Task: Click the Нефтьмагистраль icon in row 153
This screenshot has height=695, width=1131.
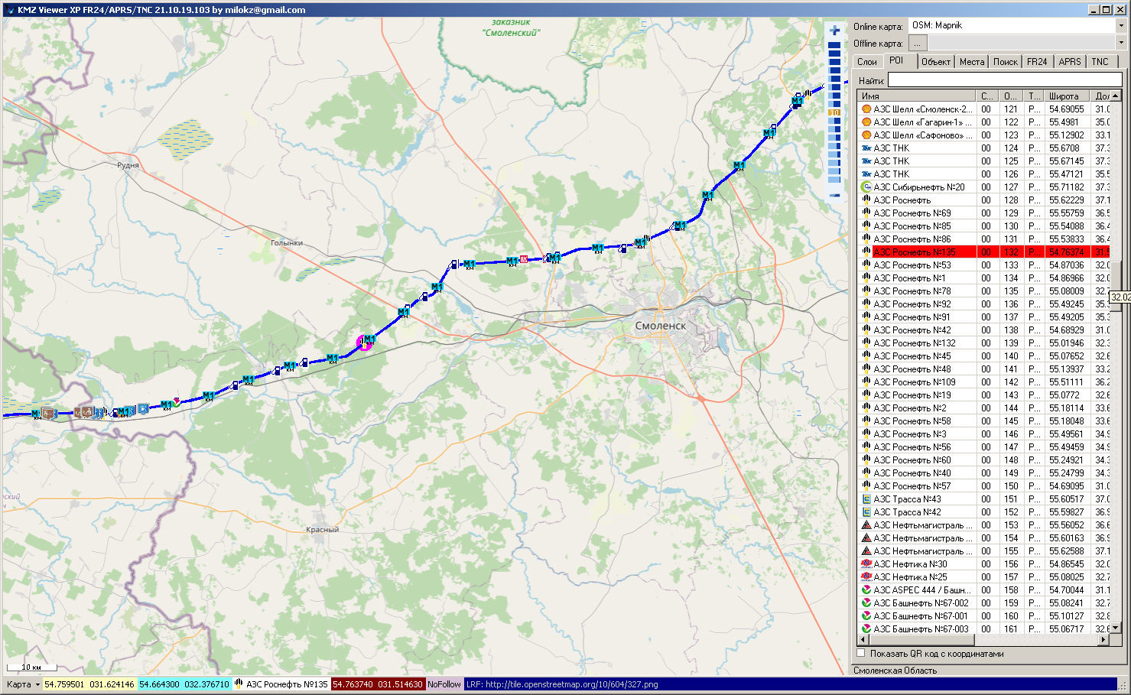Action: click(x=866, y=525)
